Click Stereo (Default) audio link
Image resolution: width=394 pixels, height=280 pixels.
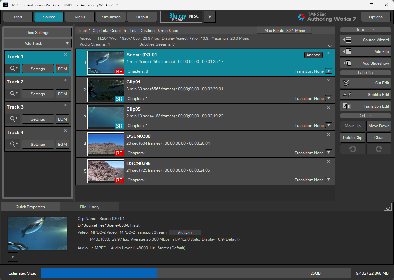[x=171, y=248]
